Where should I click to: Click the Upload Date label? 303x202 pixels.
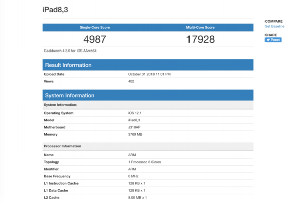point(54,74)
